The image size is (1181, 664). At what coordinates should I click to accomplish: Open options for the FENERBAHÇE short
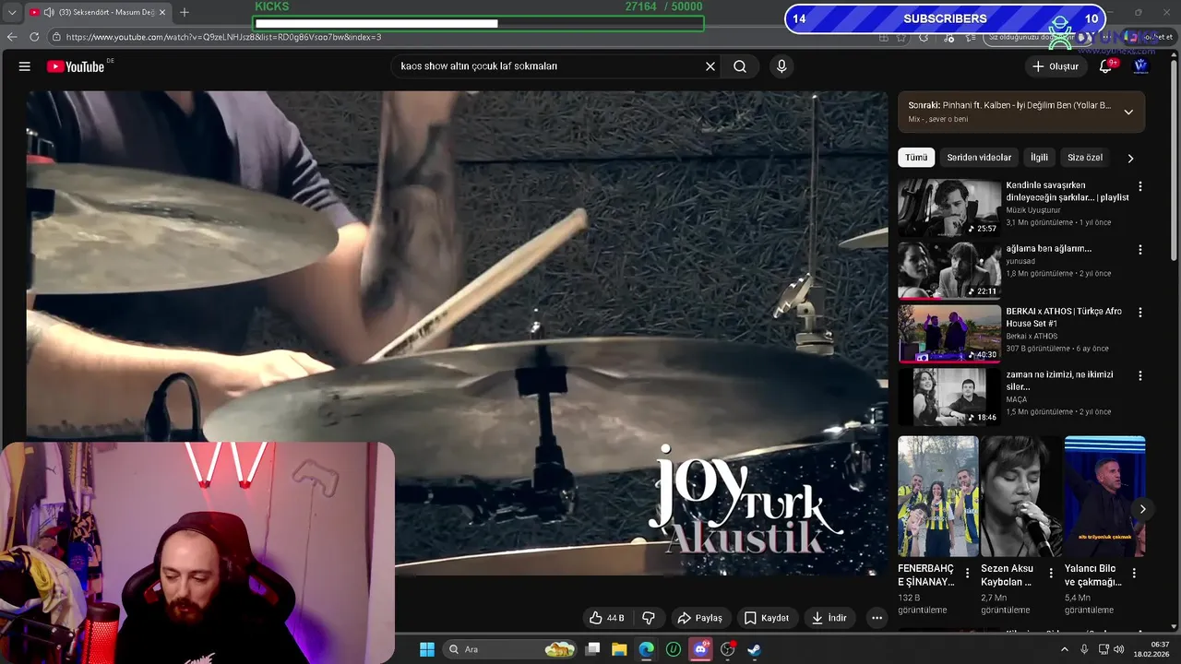click(967, 574)
